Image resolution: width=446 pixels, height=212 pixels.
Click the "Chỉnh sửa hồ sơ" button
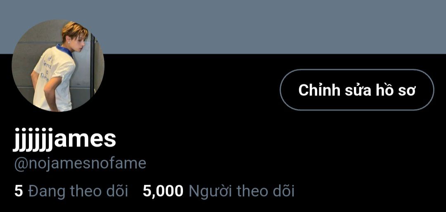pos(357,90)
